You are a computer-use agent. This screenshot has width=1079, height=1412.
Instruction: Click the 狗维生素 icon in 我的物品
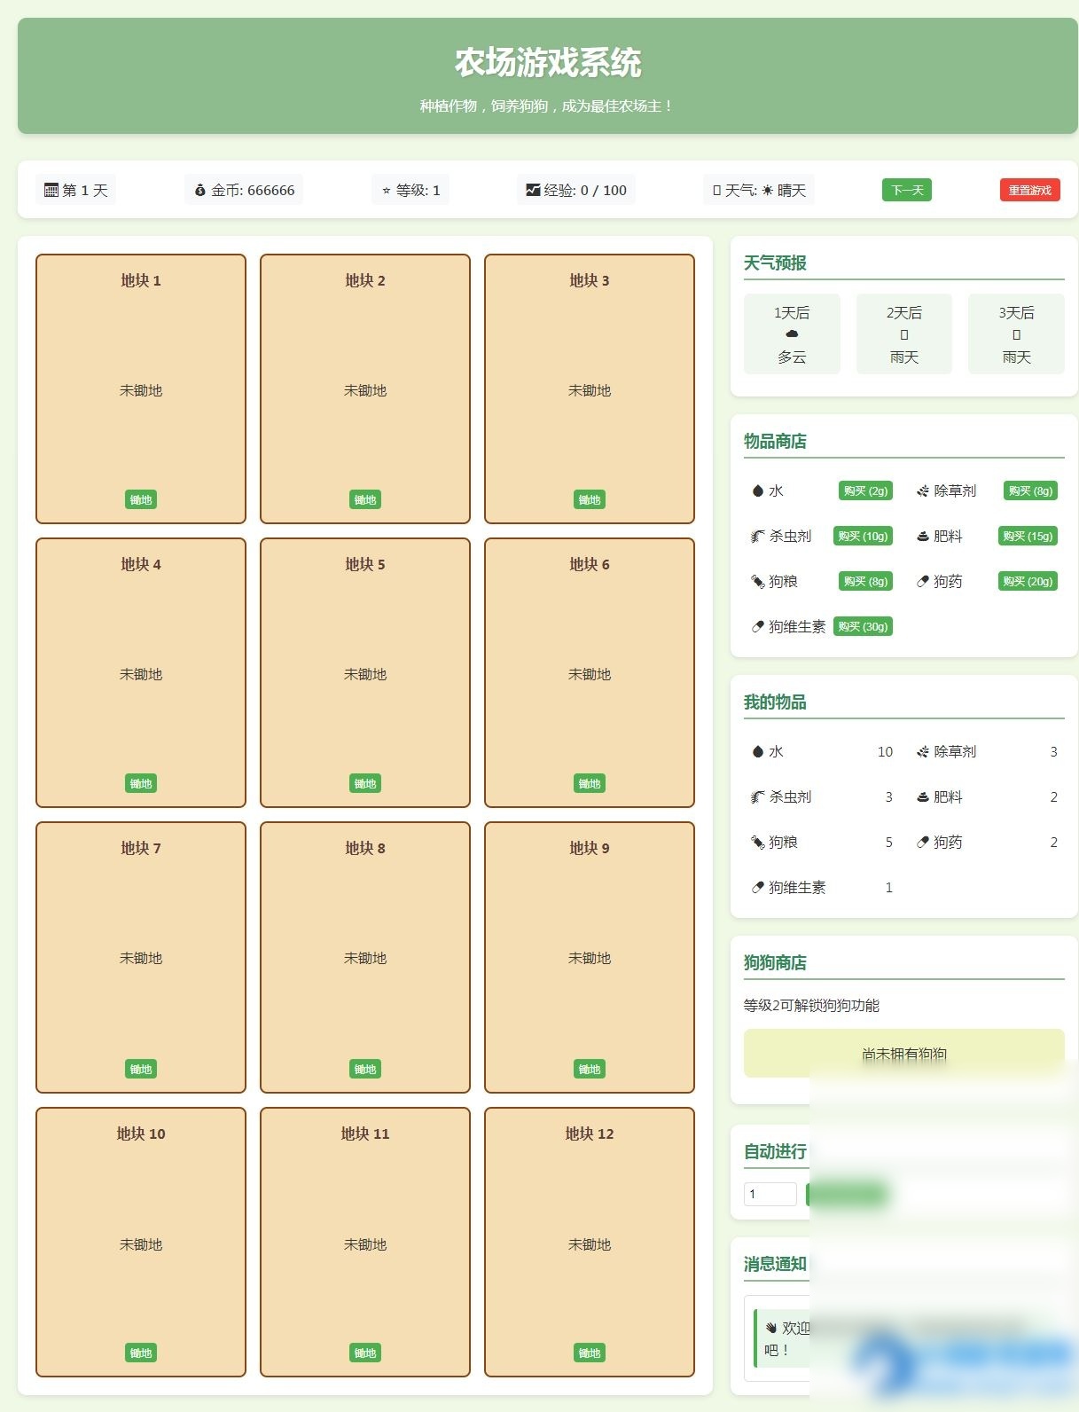point(758,887)
